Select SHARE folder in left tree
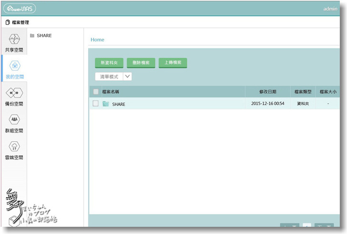 tap(44, 36)
